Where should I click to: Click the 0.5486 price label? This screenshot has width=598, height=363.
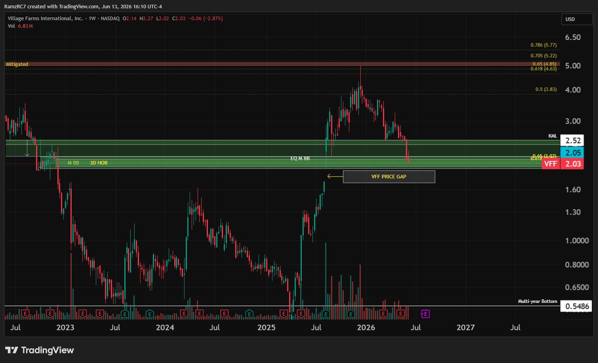coord(577,306)
